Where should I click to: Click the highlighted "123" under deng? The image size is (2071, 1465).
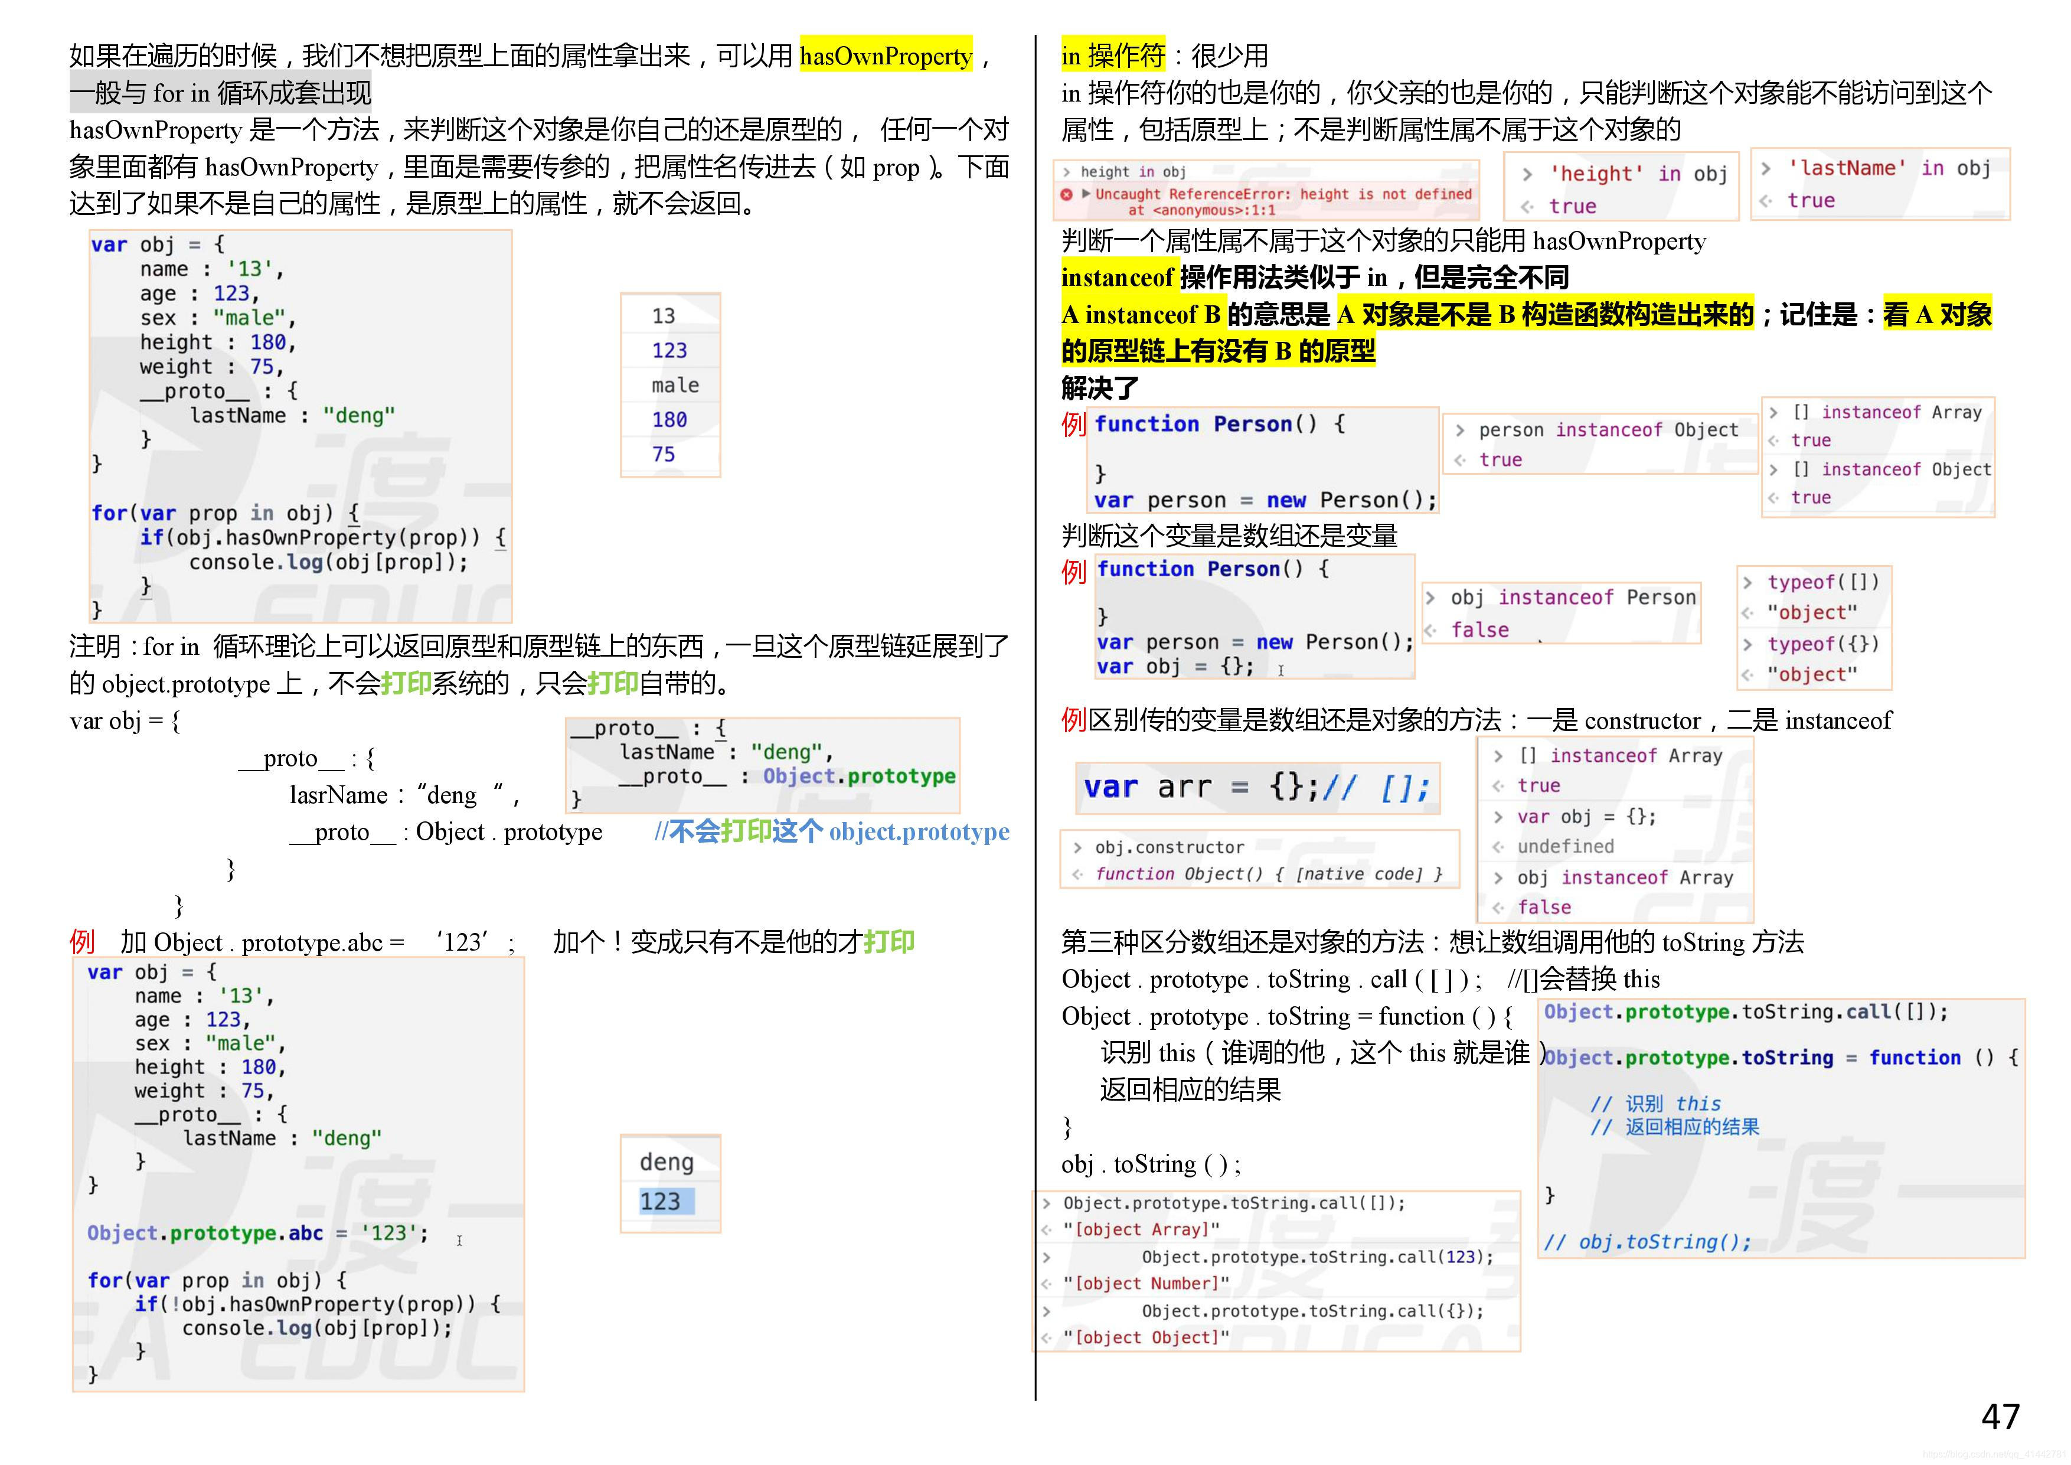pyautogui.click(x=660, y=1202)
